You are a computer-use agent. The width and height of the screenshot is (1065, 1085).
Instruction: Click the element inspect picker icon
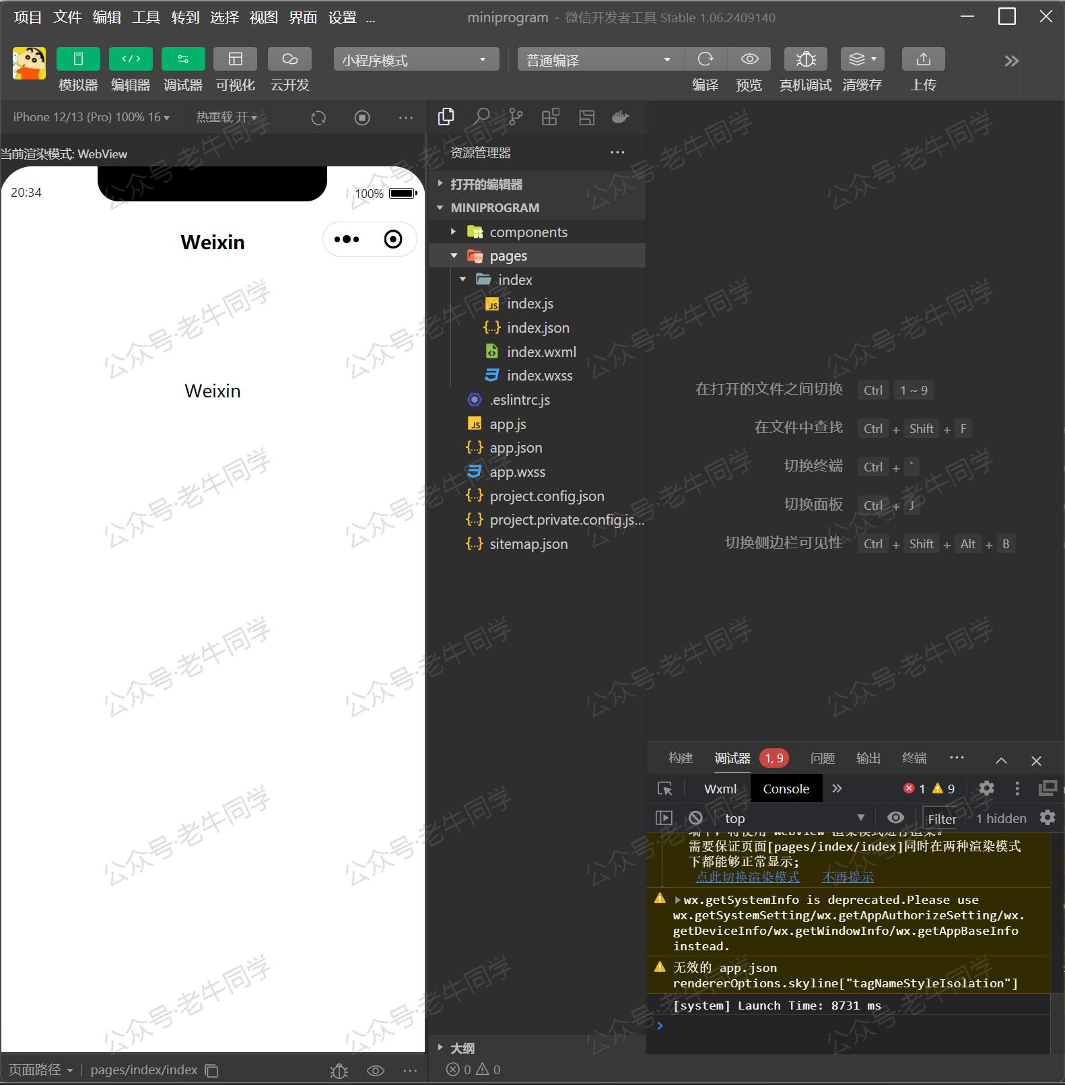[665, 789]
